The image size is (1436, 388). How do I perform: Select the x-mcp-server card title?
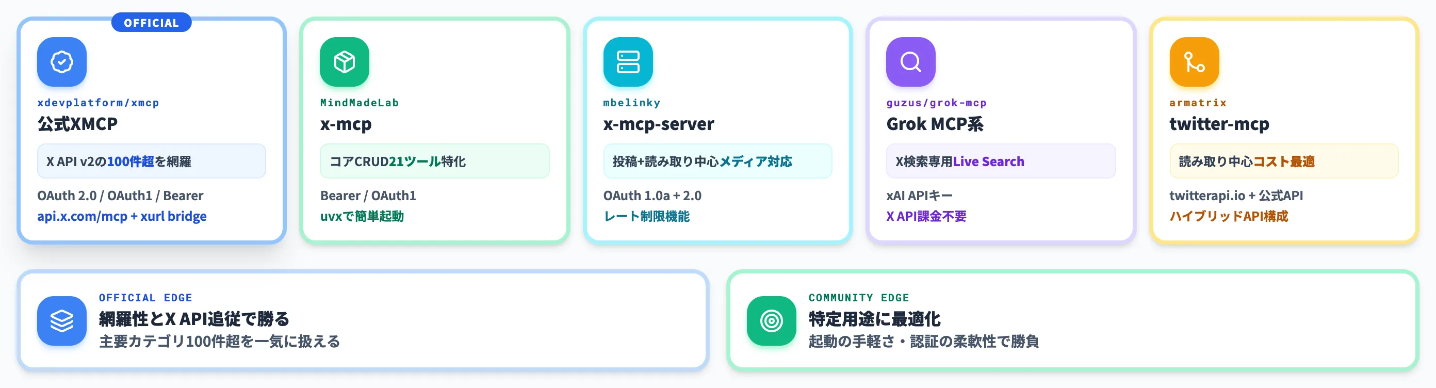click(x=658, y=124)
